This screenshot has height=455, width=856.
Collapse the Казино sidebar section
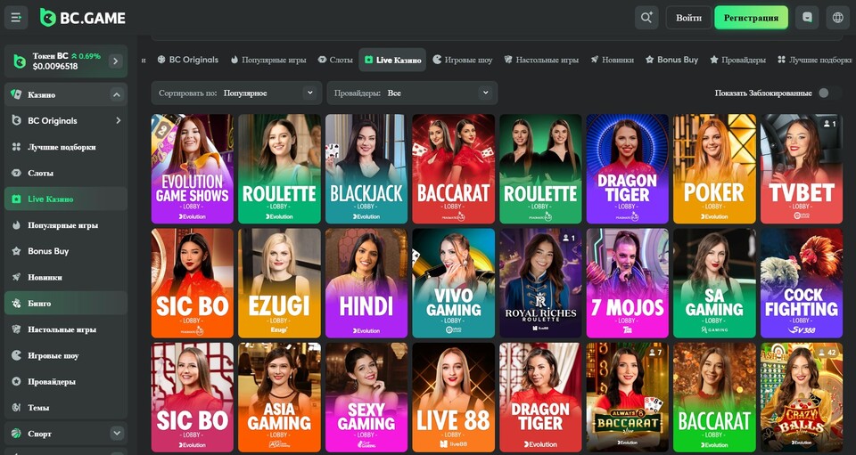pos(116,94)
